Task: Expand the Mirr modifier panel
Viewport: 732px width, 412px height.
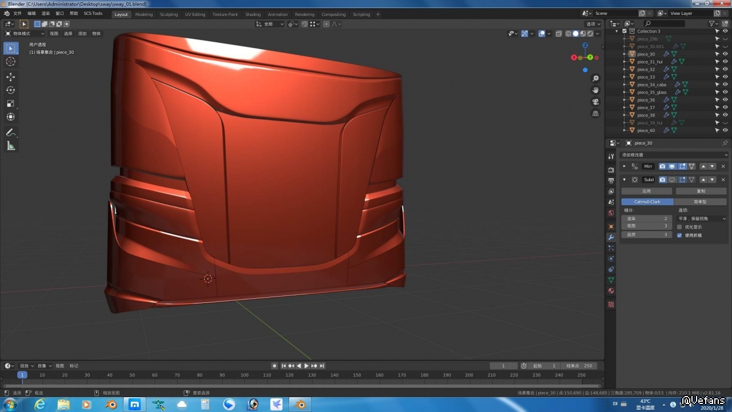Action: pyautogui.click(x=624, y=166)
